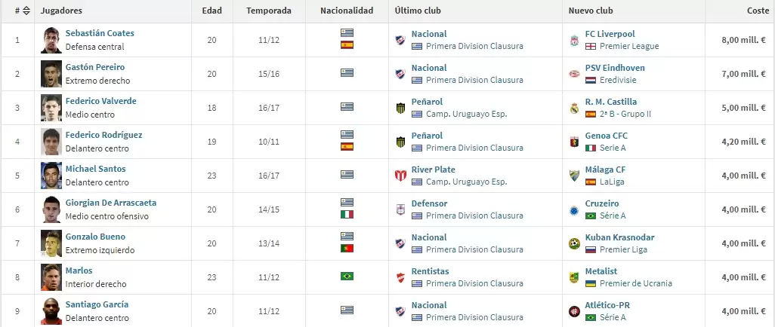This screenshot has height=327, width=775.
Task: Click the Rentistas club crest icon
Action: (x=400, y=277)
